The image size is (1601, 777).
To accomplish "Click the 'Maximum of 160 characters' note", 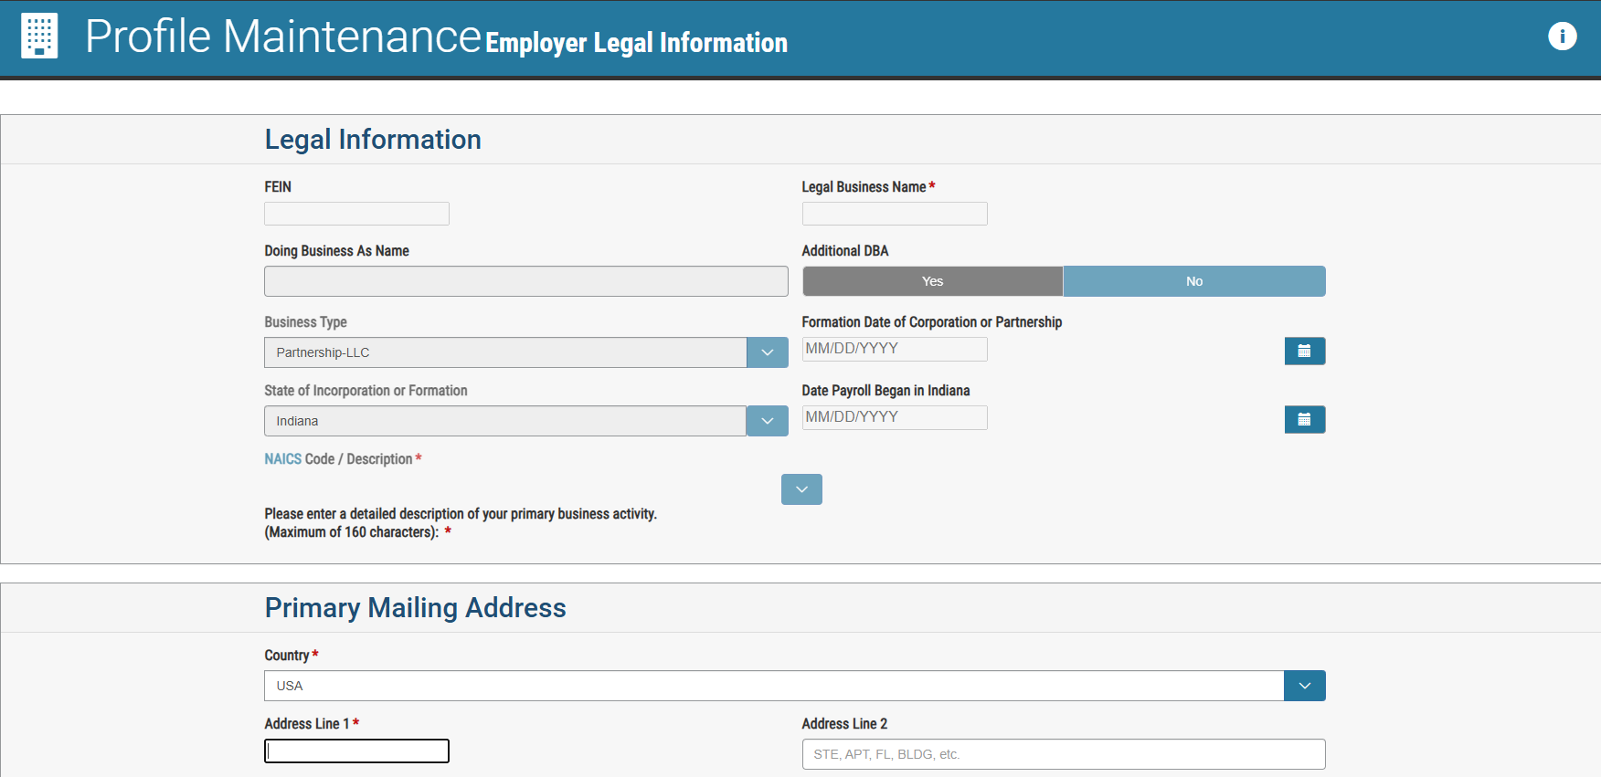I will (x=352, y=532).
